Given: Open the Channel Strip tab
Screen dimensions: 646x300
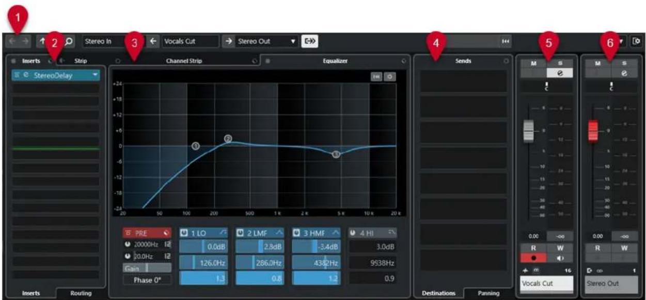Looking at the screenshot, I should pyautogui.click(x=184, y=61).
